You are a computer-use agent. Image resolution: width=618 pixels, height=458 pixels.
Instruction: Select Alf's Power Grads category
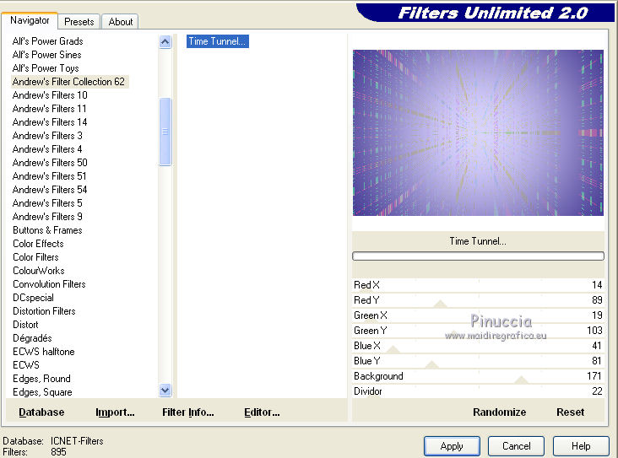coord(47,41)
